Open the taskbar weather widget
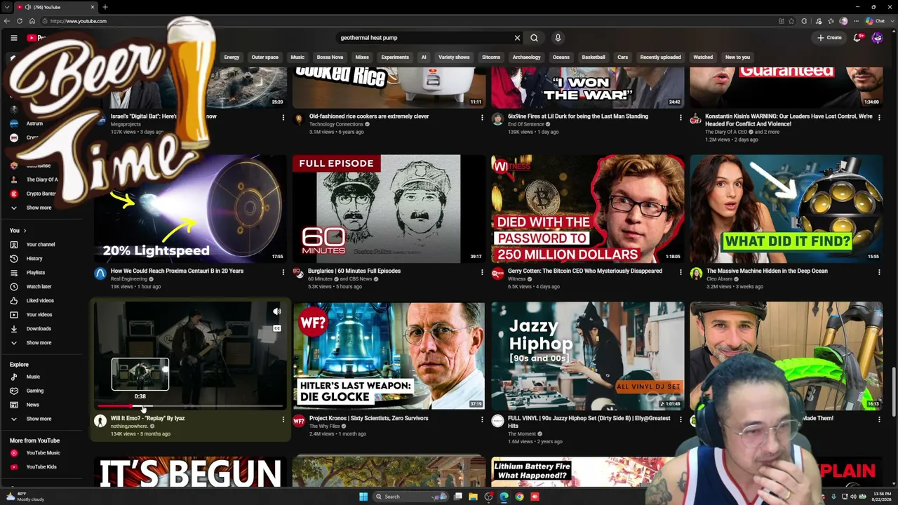 click(x=25, y=497)
